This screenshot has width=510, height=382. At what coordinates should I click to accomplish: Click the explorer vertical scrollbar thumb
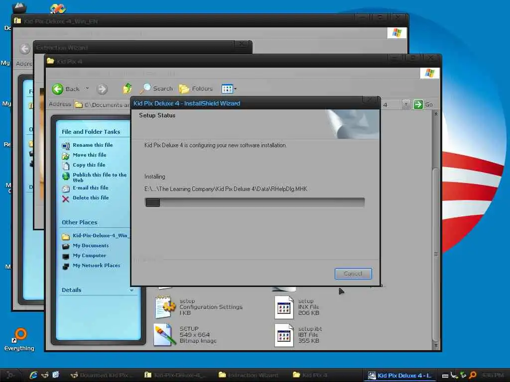(436, 254)
